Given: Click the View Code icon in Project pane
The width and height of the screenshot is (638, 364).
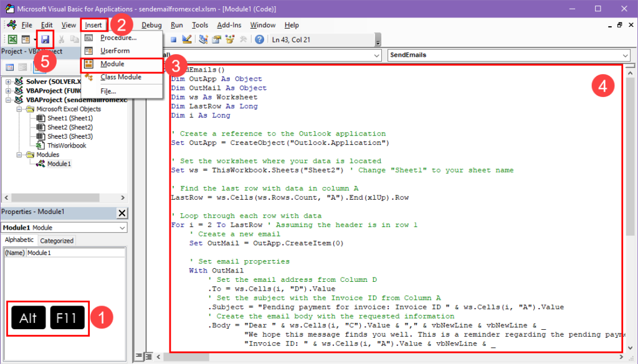Looking at the screenshot, I should [9, 67].
